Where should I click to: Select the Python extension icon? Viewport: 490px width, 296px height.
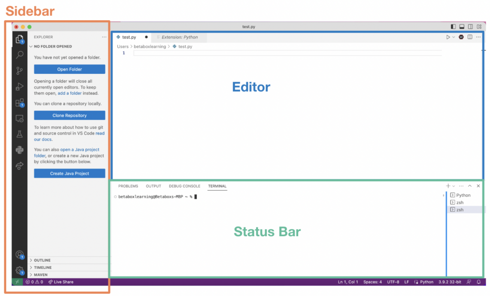(x=19, y=150)
